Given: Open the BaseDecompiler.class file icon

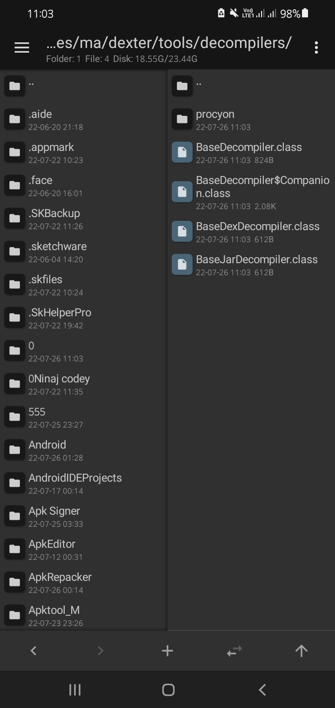Looking at the screenshot, I should click(182, 152).
